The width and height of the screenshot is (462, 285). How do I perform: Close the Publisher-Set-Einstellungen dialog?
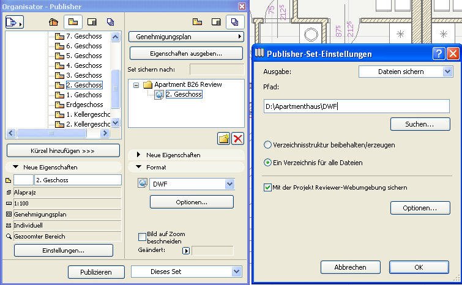pyautogui.click(x=453, y=54)
